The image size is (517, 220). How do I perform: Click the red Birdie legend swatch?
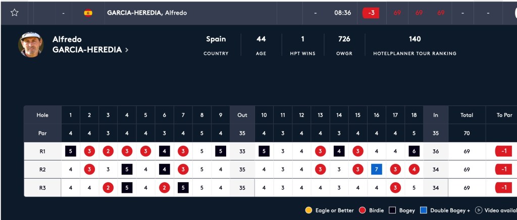(x=363, y=210)
